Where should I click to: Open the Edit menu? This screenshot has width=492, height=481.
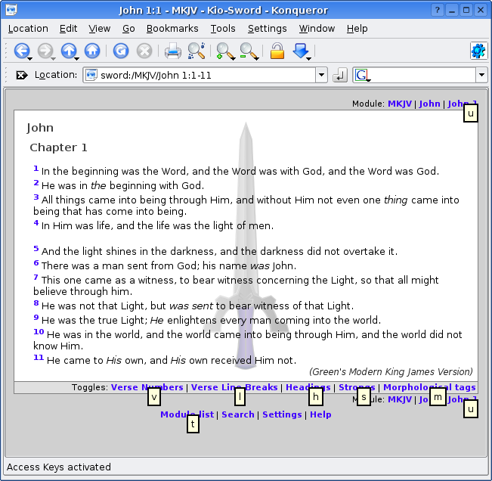click(x=68, y=29)
